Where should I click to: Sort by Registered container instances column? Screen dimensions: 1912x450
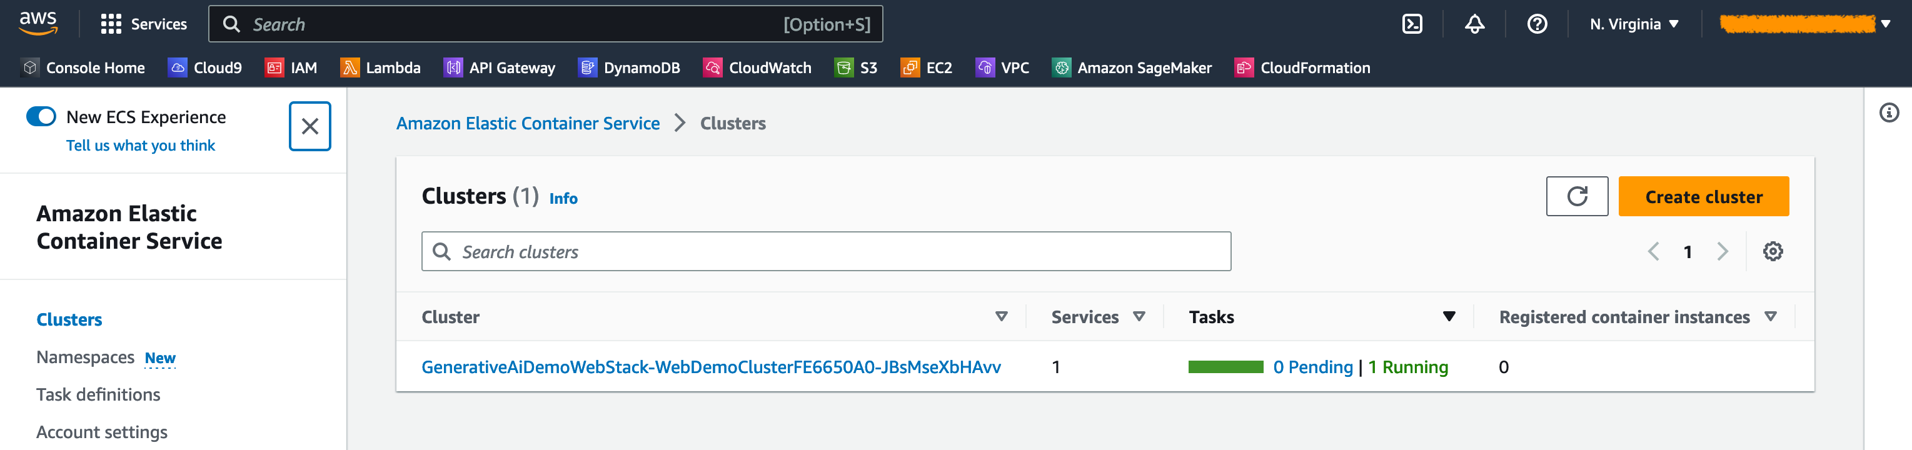(x=1770, y=316)
